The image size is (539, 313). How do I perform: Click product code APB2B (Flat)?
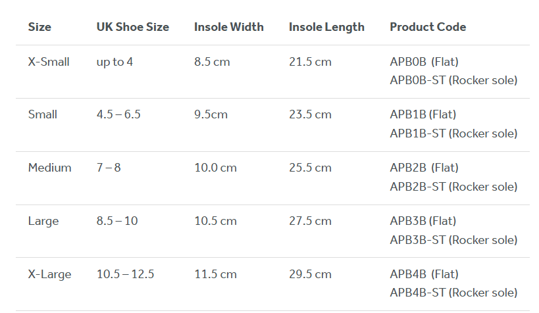click(424, 168)
